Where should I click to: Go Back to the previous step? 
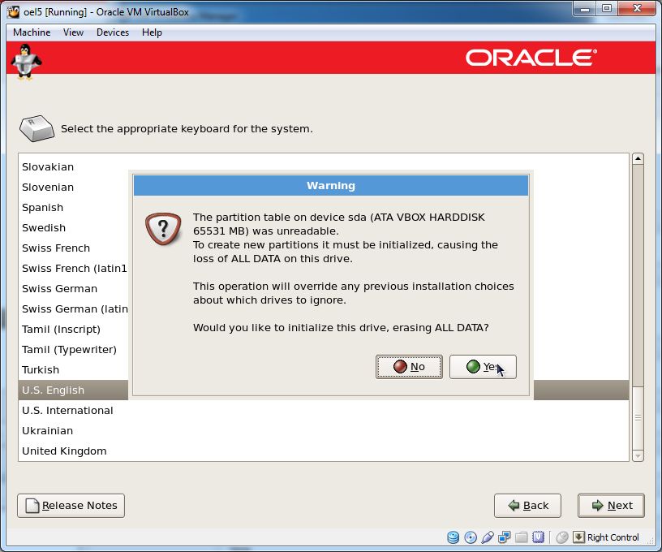tap(528, 506)
